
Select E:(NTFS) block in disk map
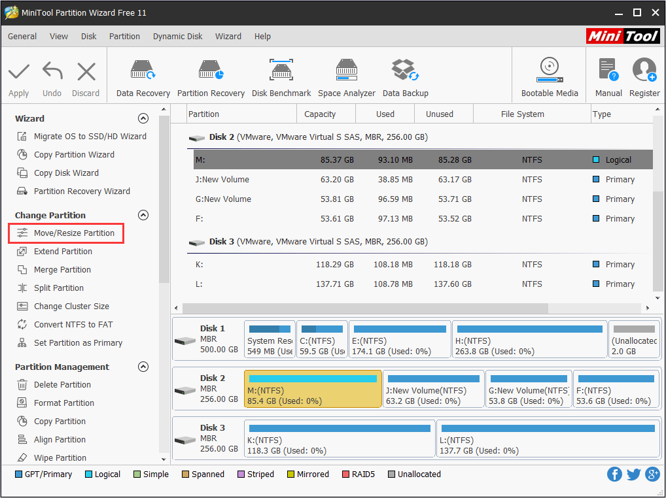[x=400, y=339]
